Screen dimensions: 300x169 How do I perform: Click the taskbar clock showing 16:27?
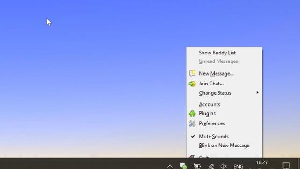[262, 163]
